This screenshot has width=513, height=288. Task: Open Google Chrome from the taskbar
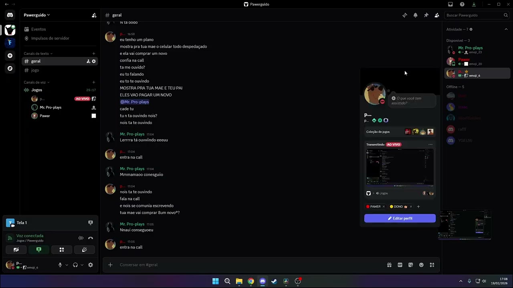(251, 281)
